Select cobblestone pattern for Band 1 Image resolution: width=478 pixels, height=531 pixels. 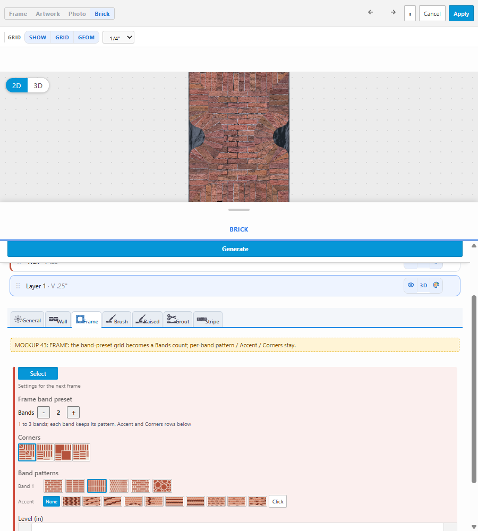[x=163, y=486]
